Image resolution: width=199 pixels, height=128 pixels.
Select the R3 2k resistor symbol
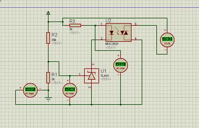coord(75,25)
